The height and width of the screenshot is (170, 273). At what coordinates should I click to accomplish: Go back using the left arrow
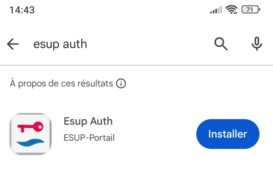pyautogui.click(x=13, y=44)
